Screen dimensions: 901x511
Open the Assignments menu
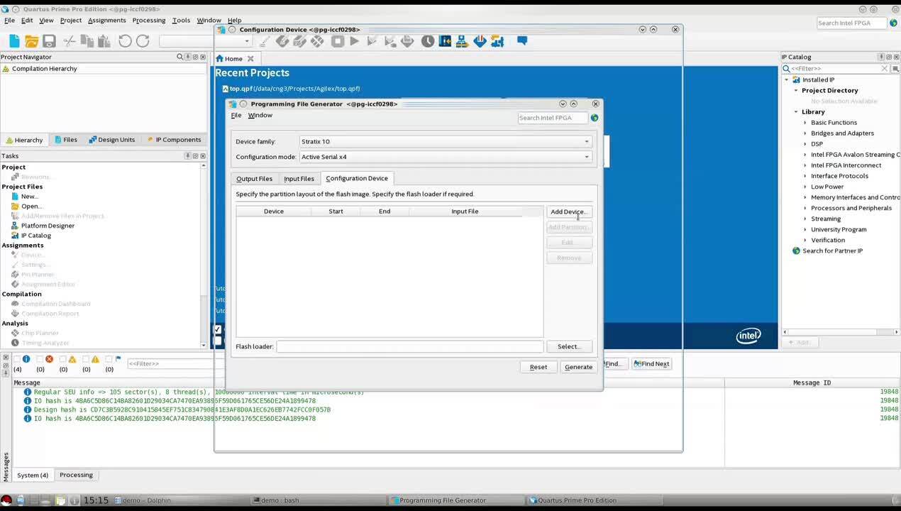106,21
